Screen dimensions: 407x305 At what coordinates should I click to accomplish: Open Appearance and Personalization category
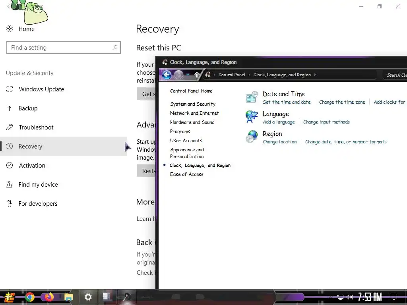click(187, 153)
